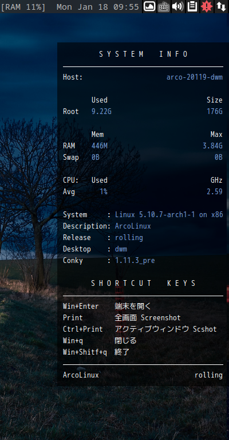
Task: Click the SHORTCUT KEYS heading
Action: pos(144,283)
